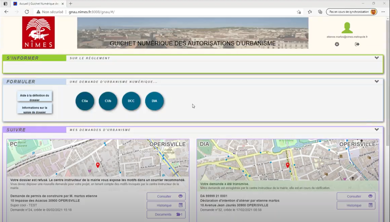Select the Accueil Guichet Numérique tab
The width and height of the screenshot is (390, 222).
click(x=39, y=4)
